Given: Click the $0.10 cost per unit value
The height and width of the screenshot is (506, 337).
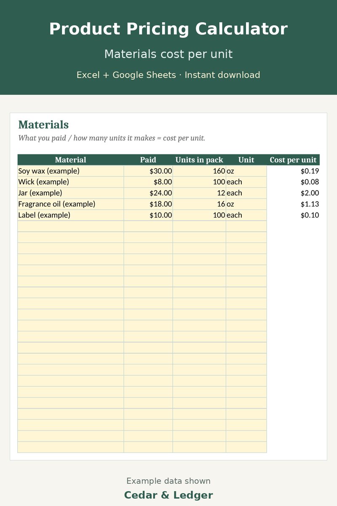Looking at the screenshot, I should point(310,215).
